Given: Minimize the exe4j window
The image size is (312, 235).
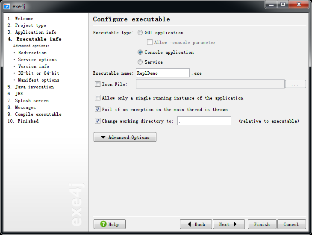Looking at the screenshot, I should tap(271, 5).
